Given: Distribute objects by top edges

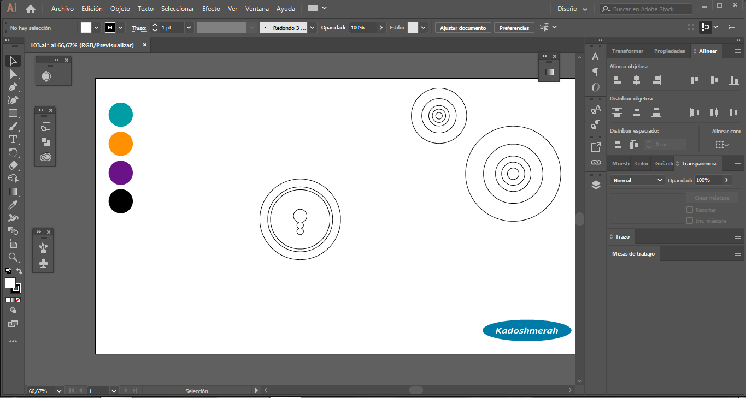Looking at the screenshot, I should tap(617, 112).
